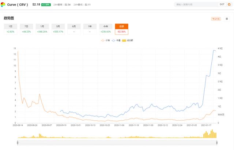Select the 1日 time range tab

10,29
